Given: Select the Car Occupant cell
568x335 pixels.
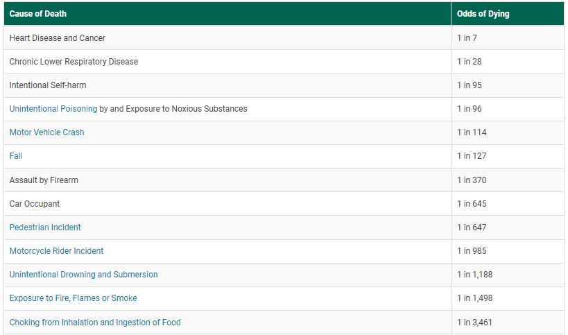Looking at the screenshot, I should coord(227,203).
